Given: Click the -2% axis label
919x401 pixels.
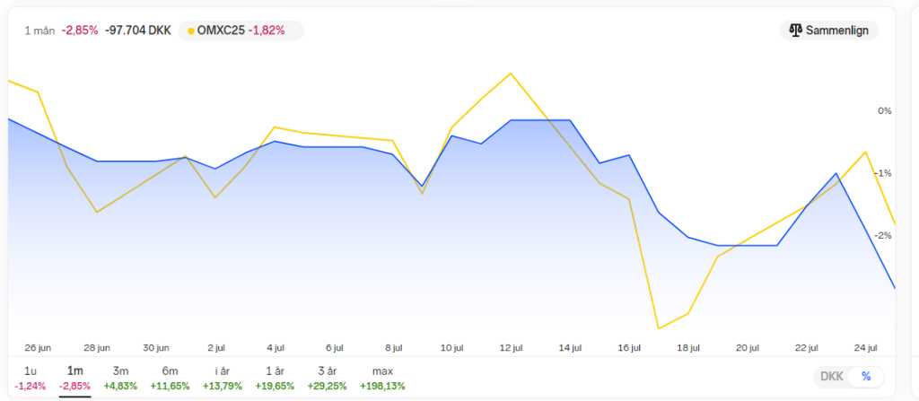Looking at the screenshot, I should coord(882,236).
